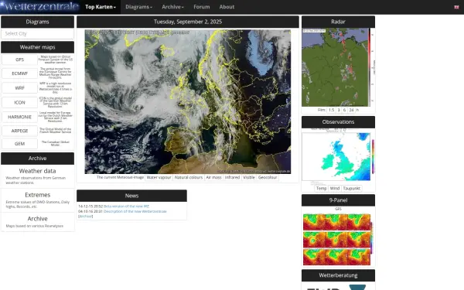The image size is (464, 290).
Task: Show Temp observations
Action: pyautogui.click(x=322, y=188)
